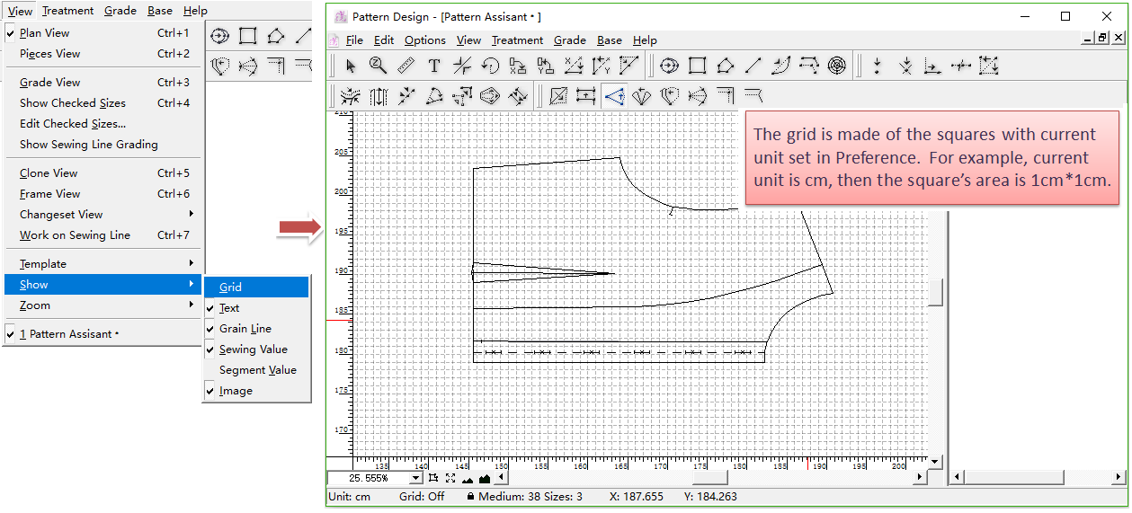Click the highlighted blue dart tool
Viewport: 1132px width, 513px height.
(614, 96)
